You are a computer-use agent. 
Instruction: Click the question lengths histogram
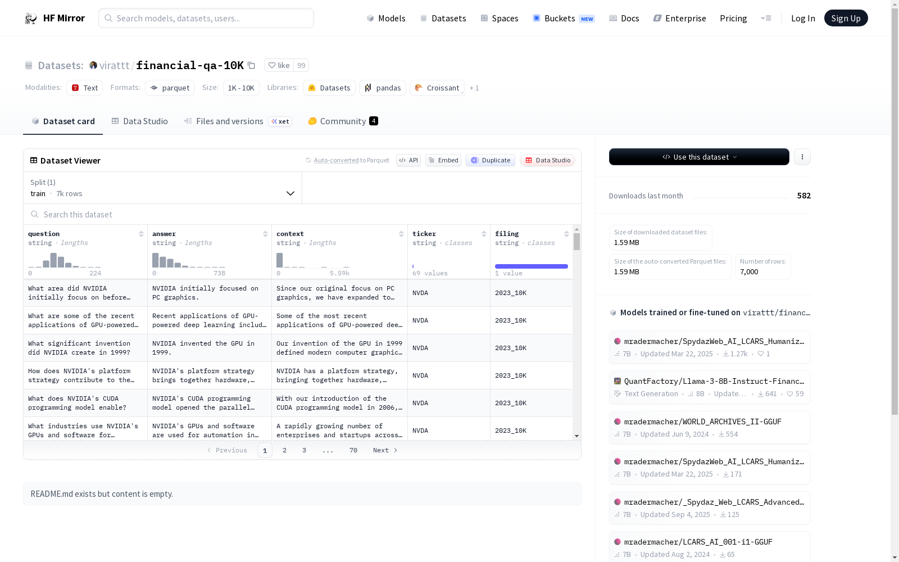[x=65, y=260]
